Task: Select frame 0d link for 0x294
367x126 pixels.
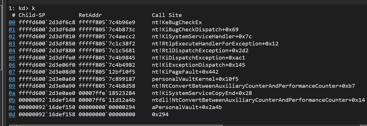Action: click(12, 114)
